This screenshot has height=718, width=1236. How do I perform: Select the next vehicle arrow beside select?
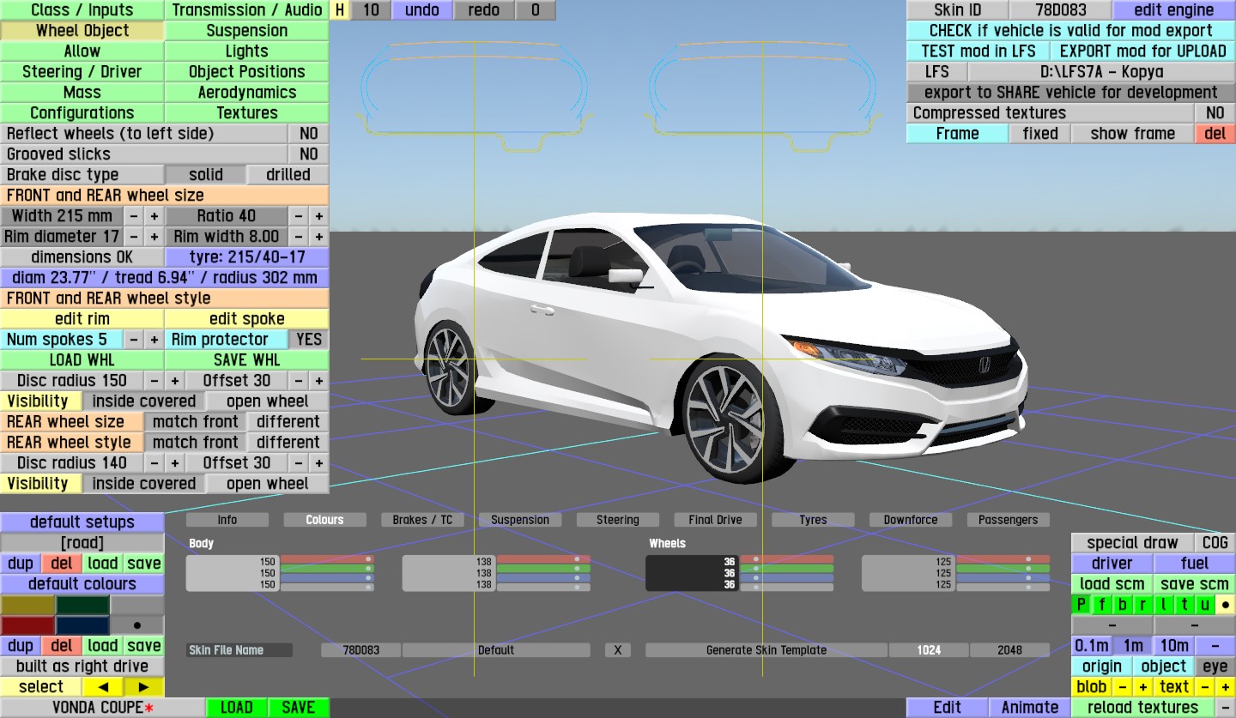coord(143,687)
